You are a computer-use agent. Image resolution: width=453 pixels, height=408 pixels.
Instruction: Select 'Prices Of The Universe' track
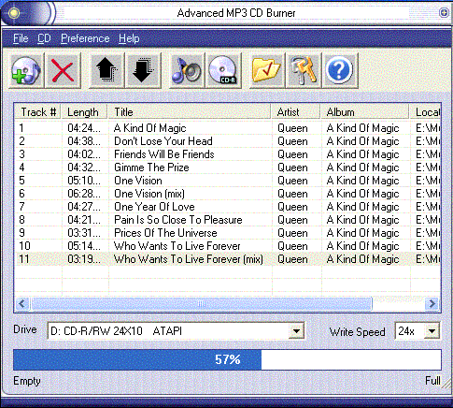point(165,233)
